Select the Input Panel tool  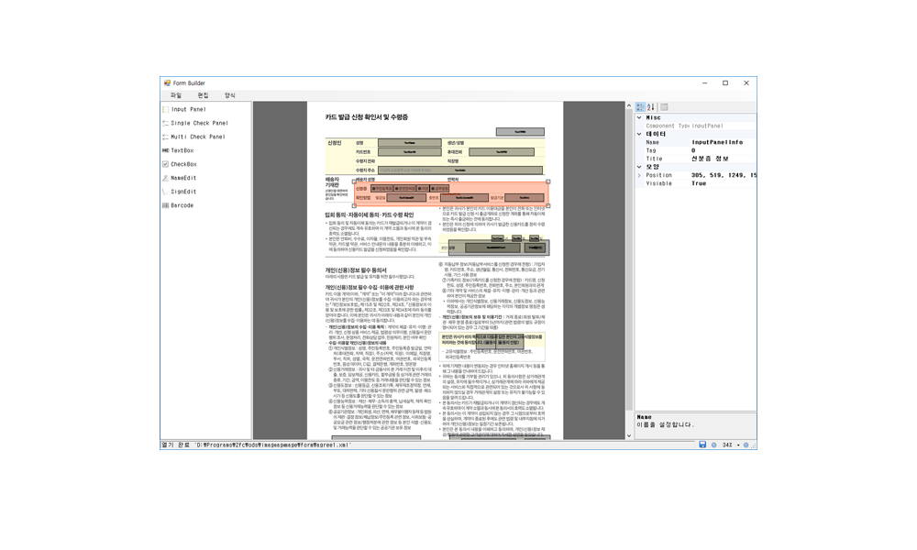pos(188,109)
